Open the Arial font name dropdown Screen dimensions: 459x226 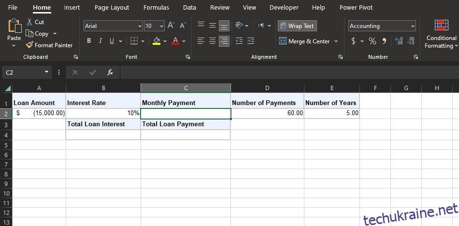[x=140, y=26]
